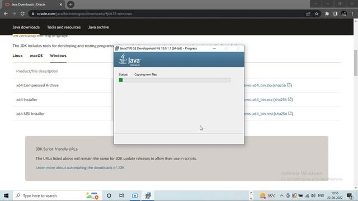Image resolution: width=358 pixels, height=201 pixels.
Task: Click the Product/file description header
Action: (x=37, y=71)
